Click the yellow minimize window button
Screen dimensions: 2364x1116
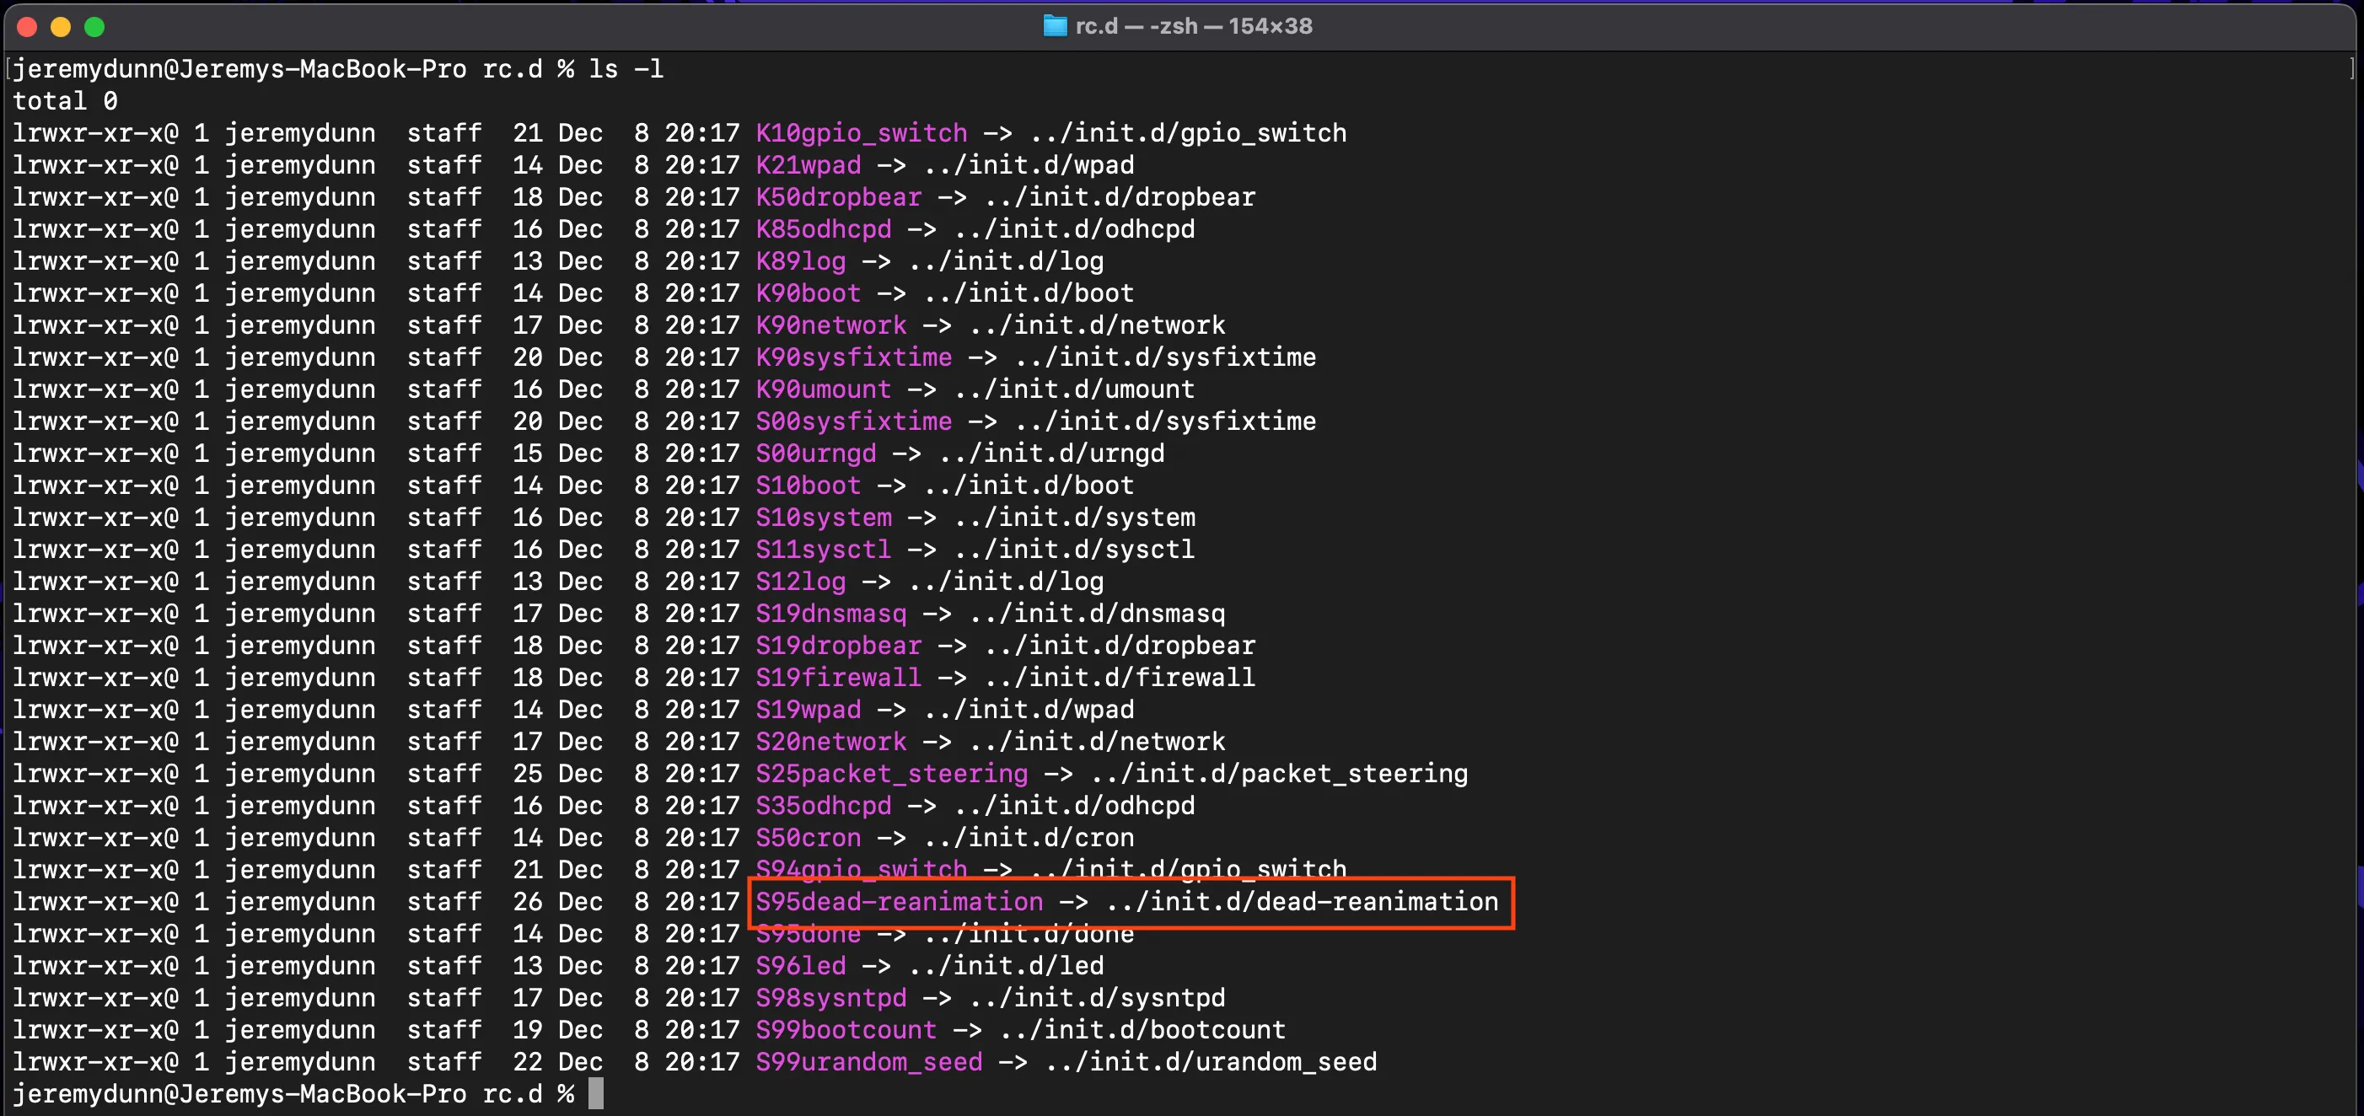[x=61, y=27]
